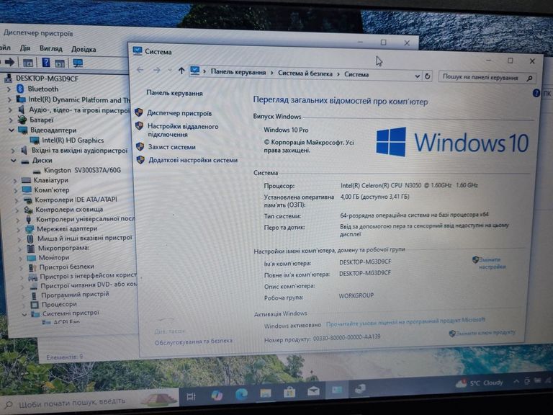Select Процесори entry in device tree
This screenshot has width=553, height=415.
59,304
